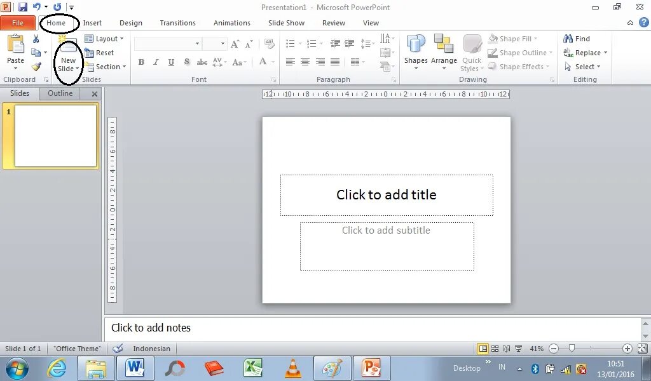This screenshot has height=381, width=651.
Task: Toggle Bold formatting
Action: (141, 62)
